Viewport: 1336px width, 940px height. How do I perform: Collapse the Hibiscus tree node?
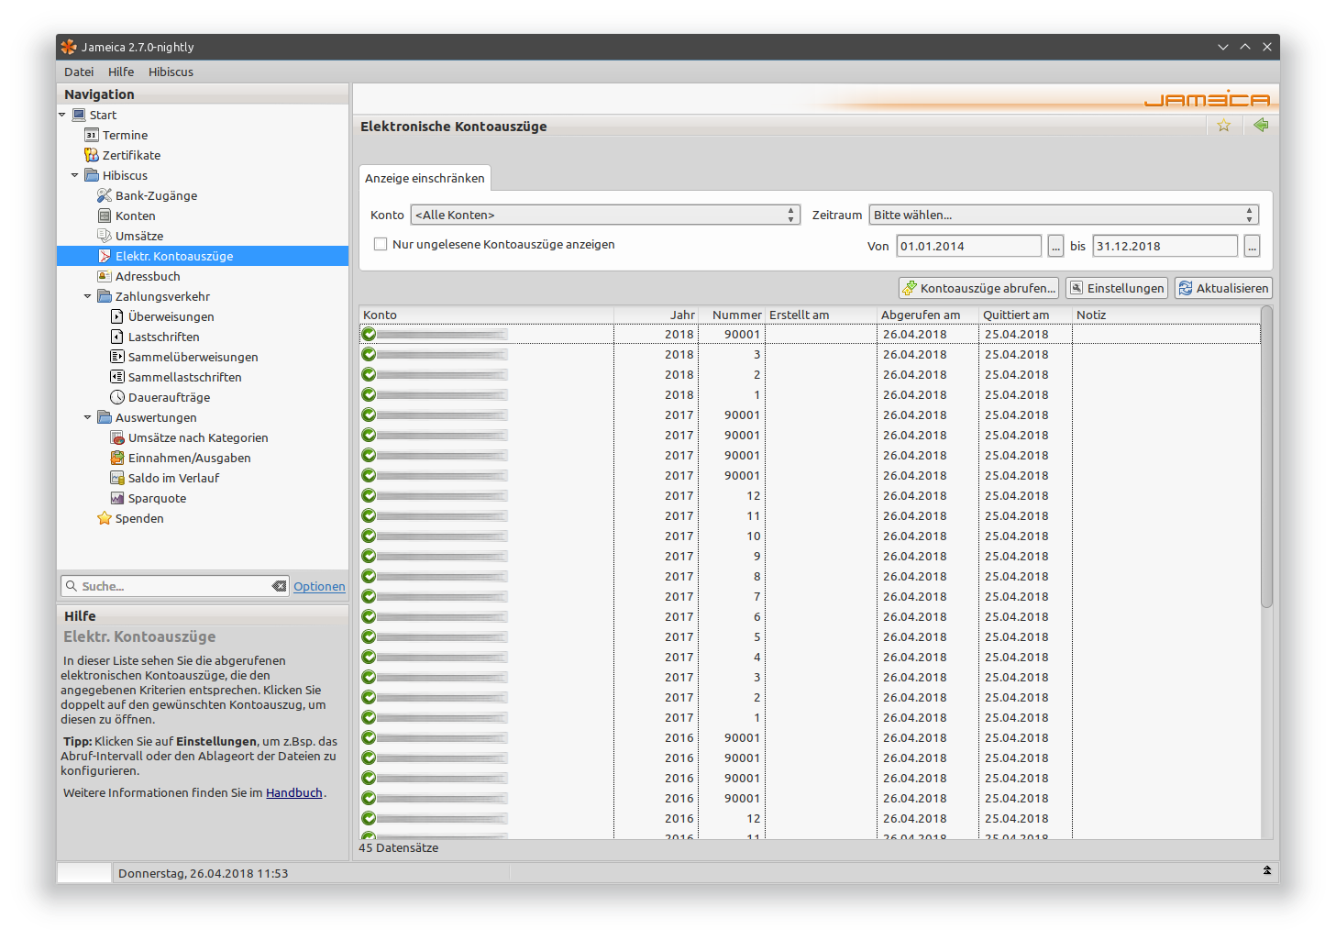tap(75, 175)
